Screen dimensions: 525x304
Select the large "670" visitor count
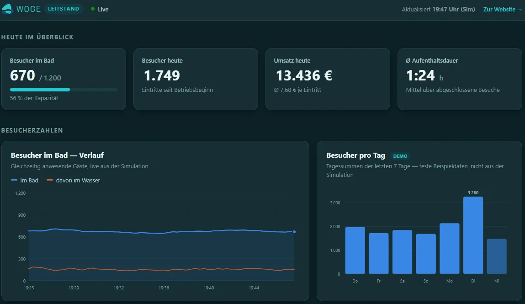[x=22, y=75]
